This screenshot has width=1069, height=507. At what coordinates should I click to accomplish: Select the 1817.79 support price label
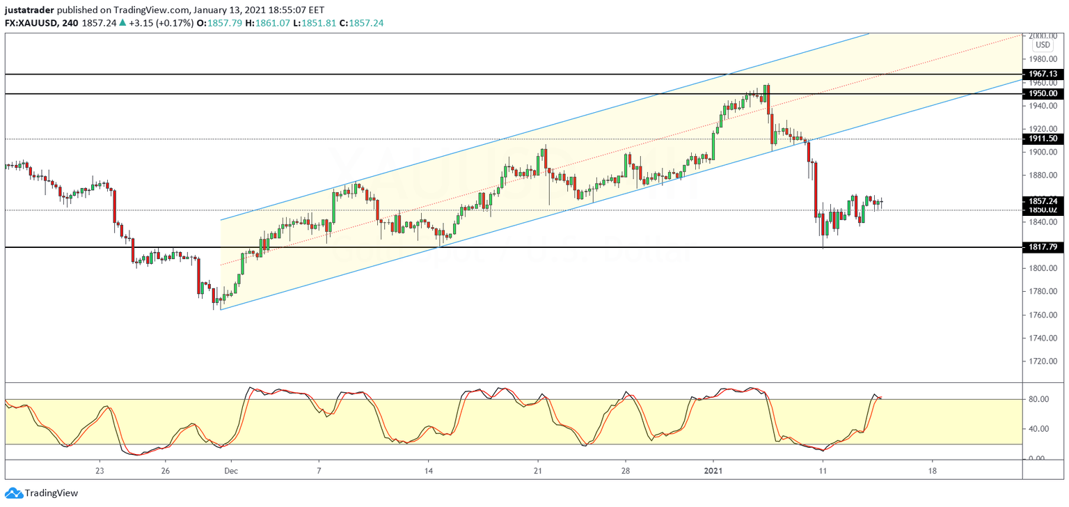click(1043, 247)
